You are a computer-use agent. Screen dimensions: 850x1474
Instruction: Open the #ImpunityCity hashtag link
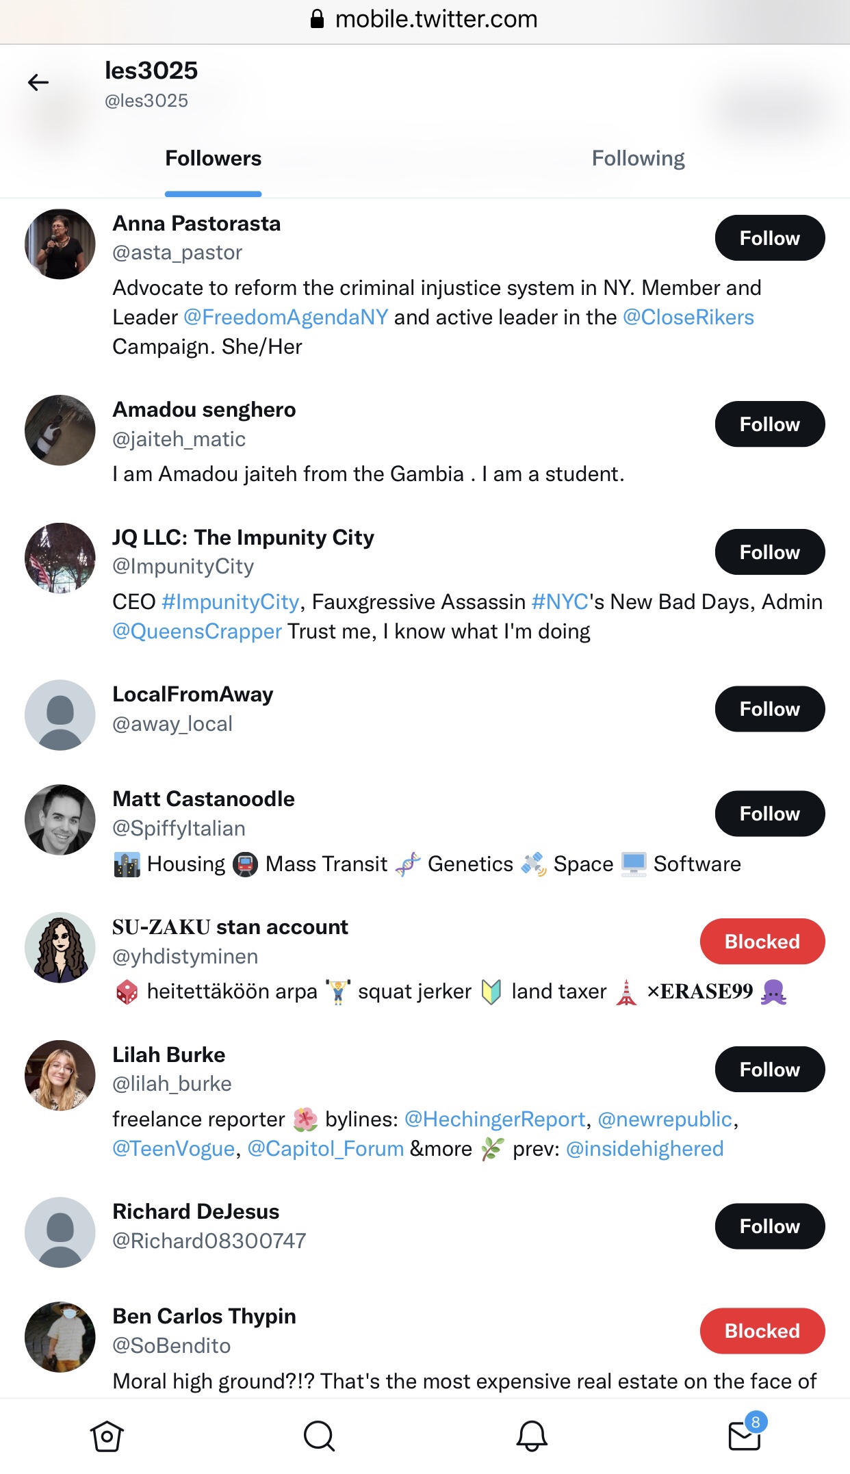(x=231, y=602)
